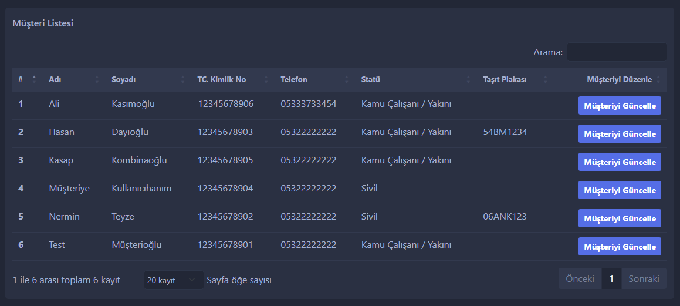This screenshot has width=680, height=306.
Task: Click the TC. Kimlik No sort arrows
Action: point(266,79)
